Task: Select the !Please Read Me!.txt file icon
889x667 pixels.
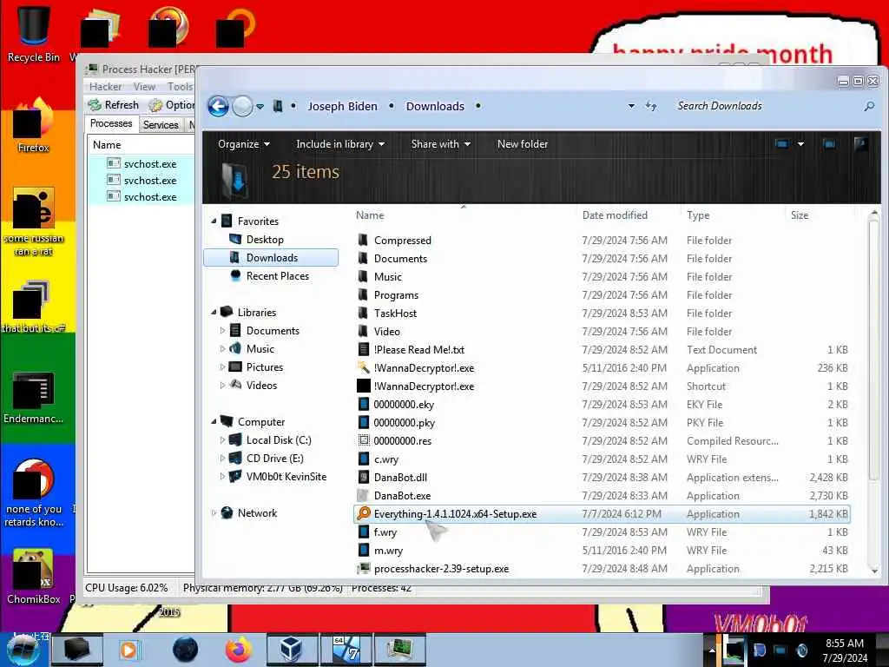Action: (x=364, y=349)
